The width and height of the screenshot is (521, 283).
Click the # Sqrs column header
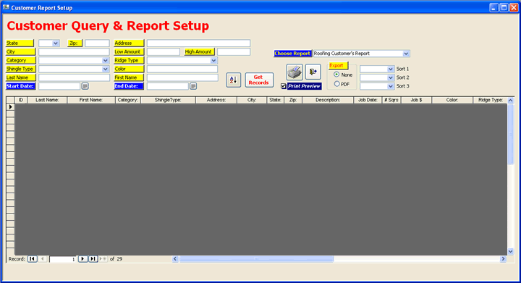[x=391, y=100]
